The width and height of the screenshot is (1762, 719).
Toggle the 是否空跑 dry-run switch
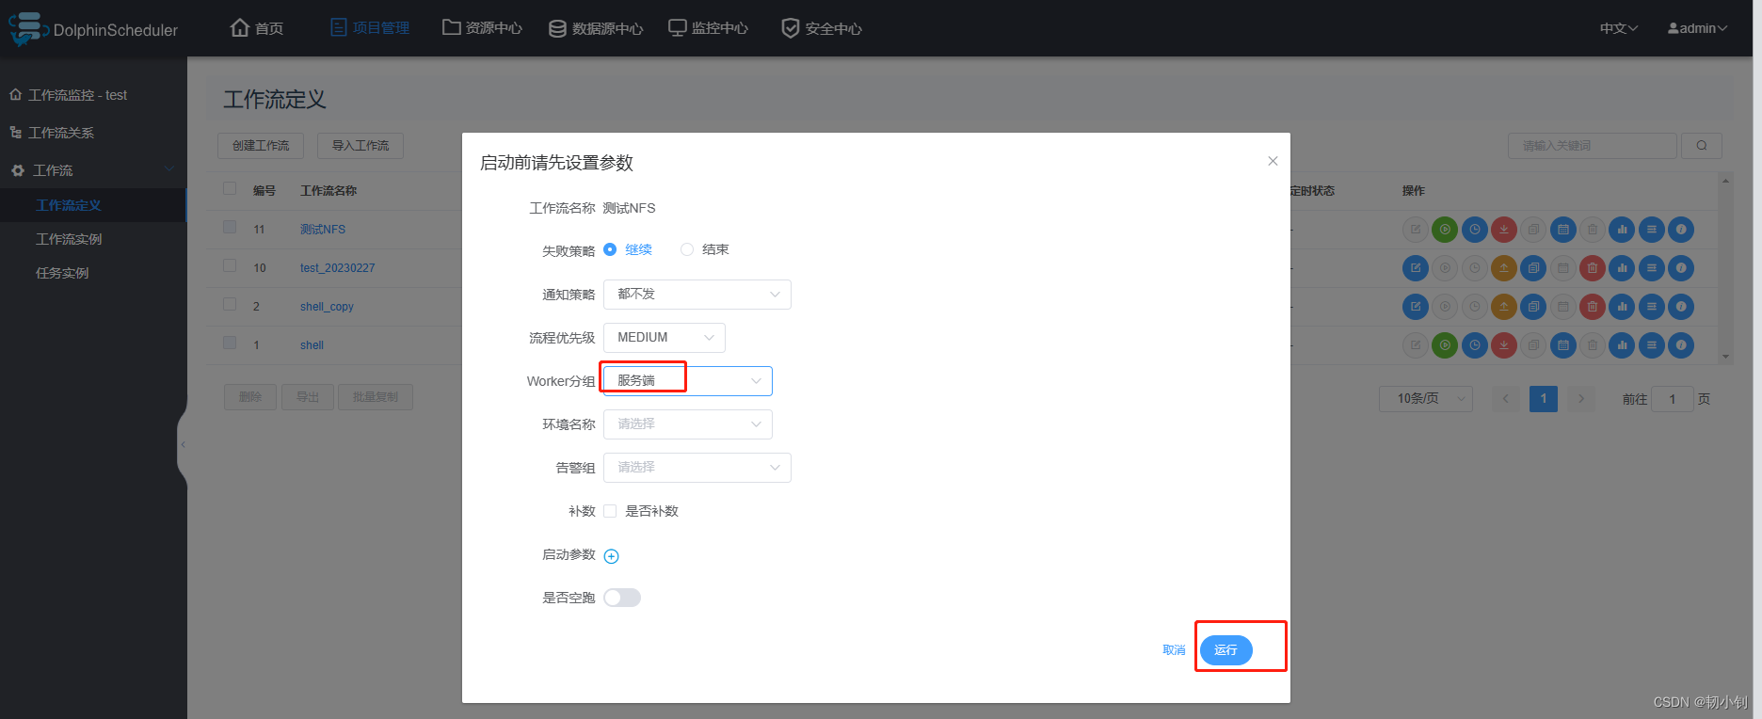point(622,598)
